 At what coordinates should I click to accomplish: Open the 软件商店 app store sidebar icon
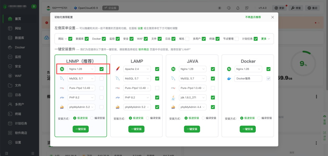click(x=10, y=133)
